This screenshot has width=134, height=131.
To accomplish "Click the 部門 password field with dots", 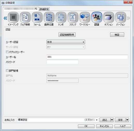I will click(x=62, y=81).
